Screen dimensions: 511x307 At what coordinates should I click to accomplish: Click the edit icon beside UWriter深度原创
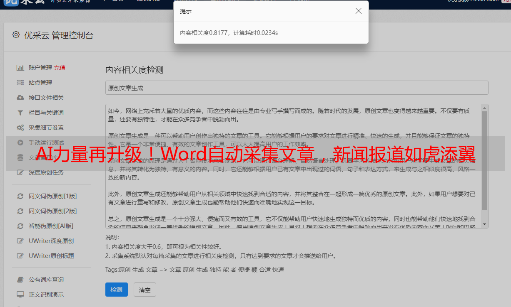[20, 241]
